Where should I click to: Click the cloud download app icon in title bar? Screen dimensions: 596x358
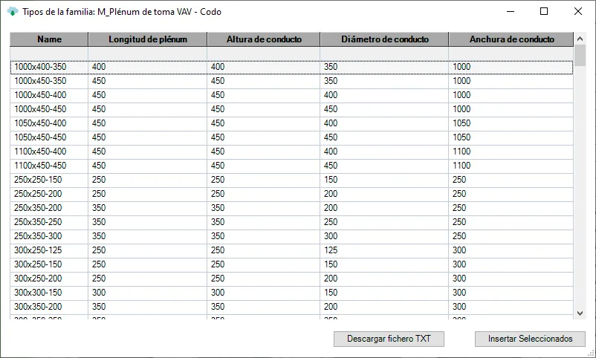pyautogui.click(x=13, y=11)
